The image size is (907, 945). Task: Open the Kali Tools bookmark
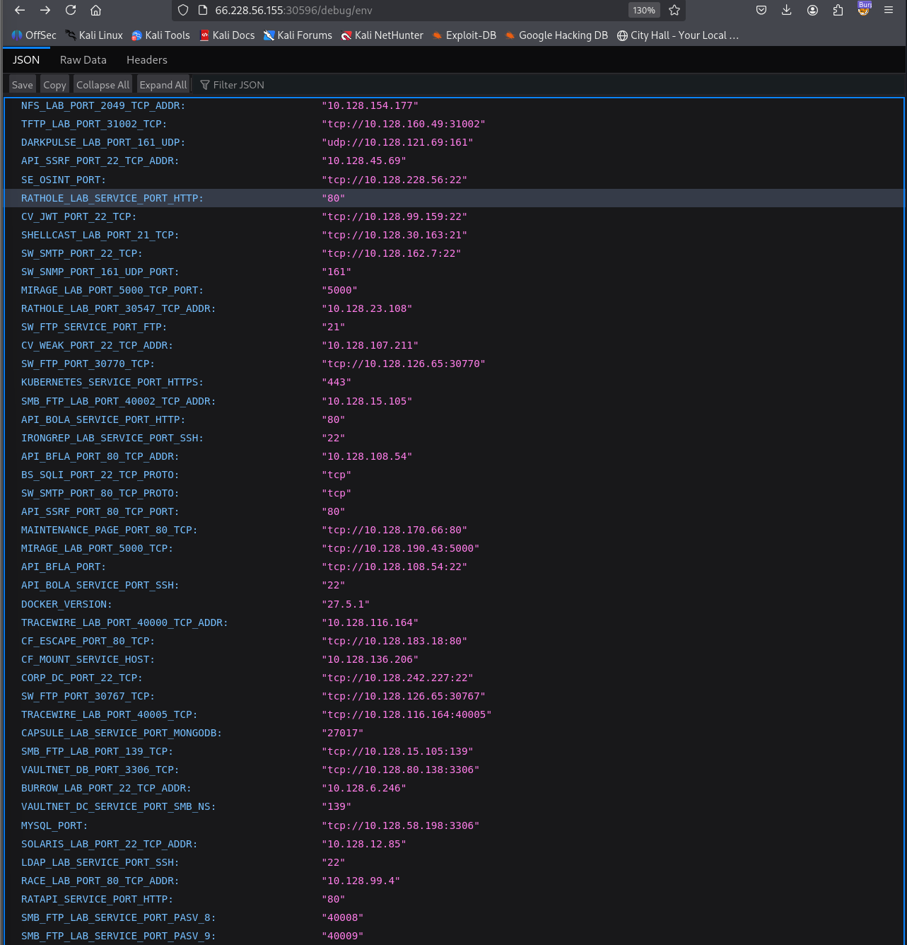(x=160, y=35)
